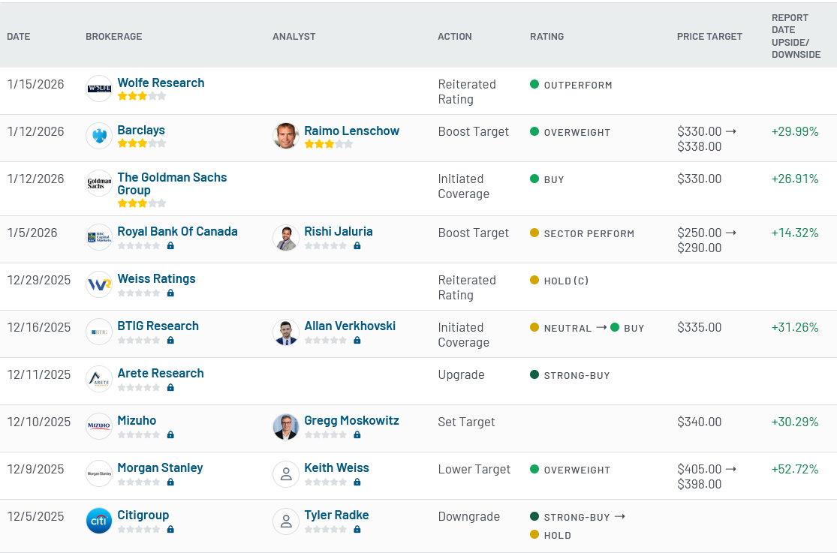Click the $340.00 Mizuho price target
The image size is (837, 553).
pos(700,422)
